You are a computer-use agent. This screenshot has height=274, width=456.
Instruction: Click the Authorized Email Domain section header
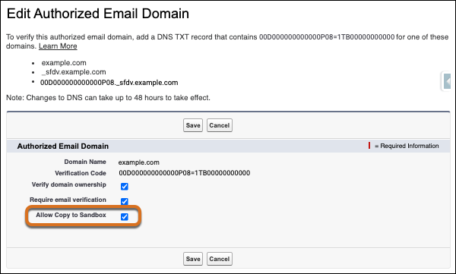[x=63, y=146]
